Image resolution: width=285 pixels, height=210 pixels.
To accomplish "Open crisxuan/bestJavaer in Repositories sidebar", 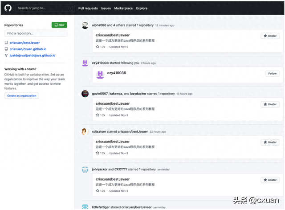I will tap(25, 43).
